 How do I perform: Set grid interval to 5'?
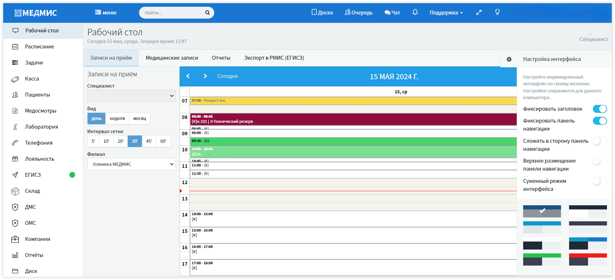click(x=93, y=141)
